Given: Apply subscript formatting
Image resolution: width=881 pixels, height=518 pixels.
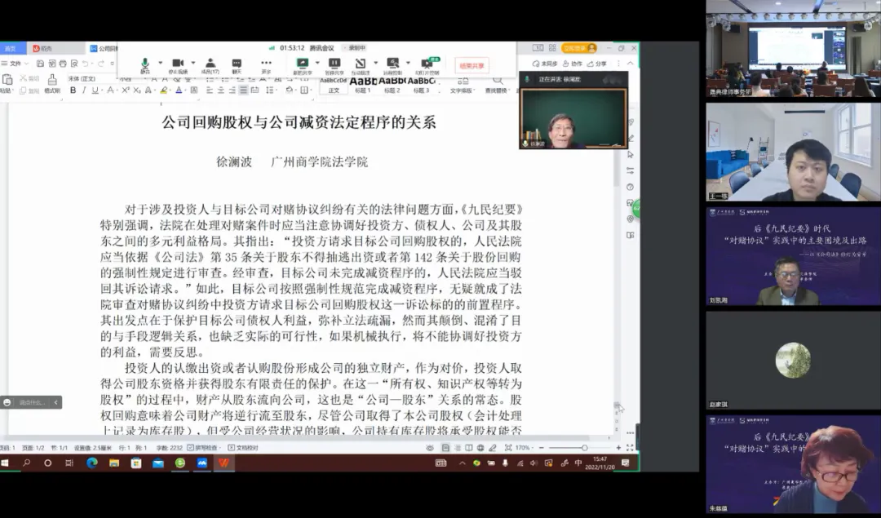Looking at the screenshot, I should point(137,90).
